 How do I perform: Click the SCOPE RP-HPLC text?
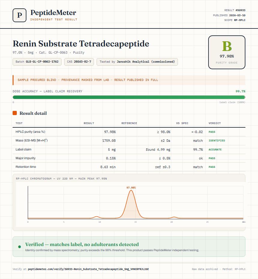235,20
